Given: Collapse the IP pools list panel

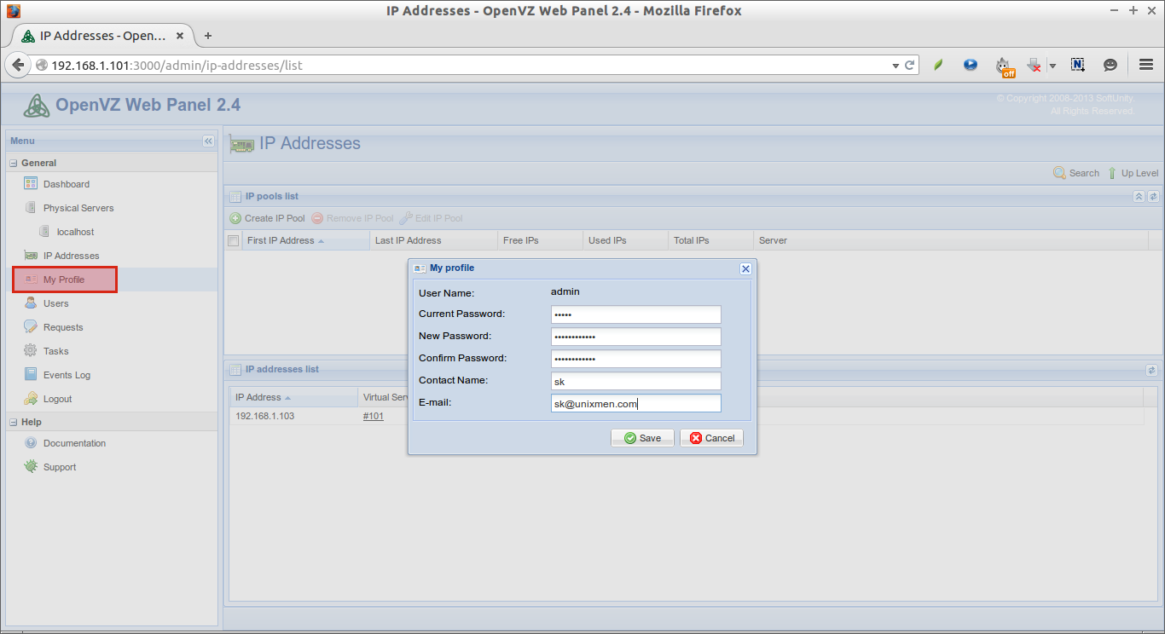Looking at the screenshot, I should (1139, 196).
